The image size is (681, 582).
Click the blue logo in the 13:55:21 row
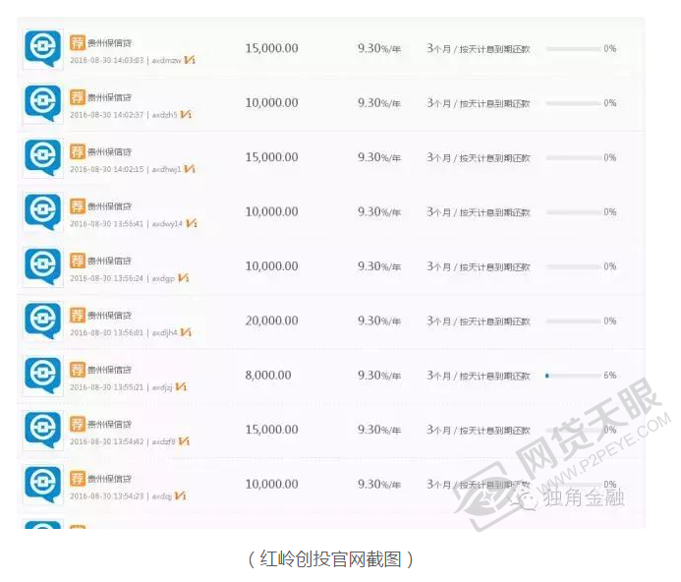pos(42,376)
